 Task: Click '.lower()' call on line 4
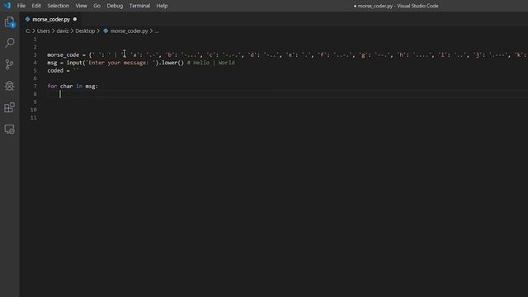[172, 63]
